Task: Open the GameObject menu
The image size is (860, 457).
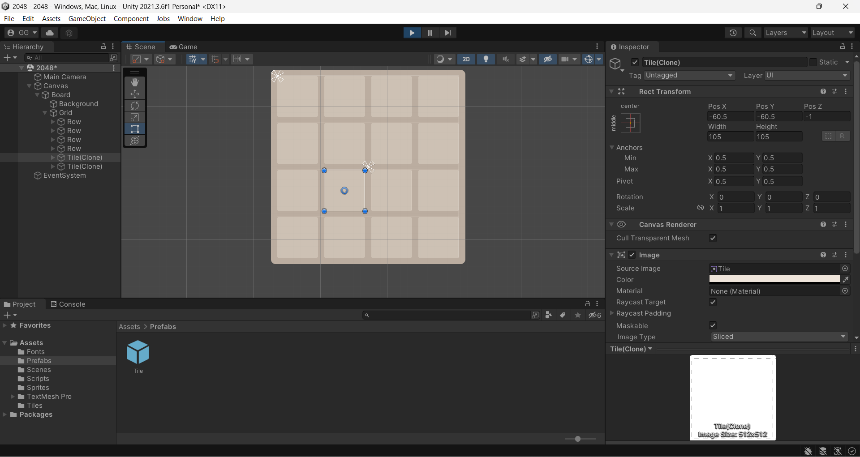Action: 87,18
